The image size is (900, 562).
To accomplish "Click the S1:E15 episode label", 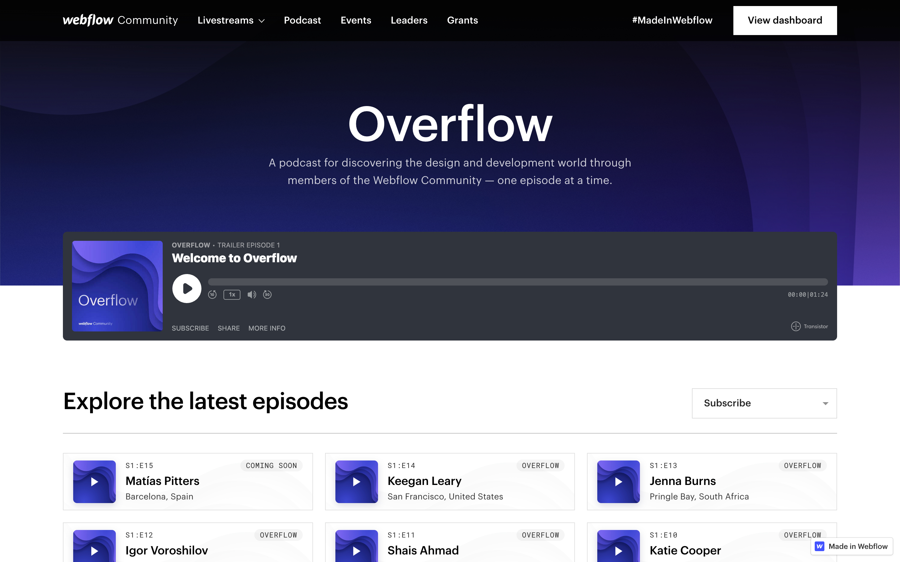I will click(x=139, y=466).
